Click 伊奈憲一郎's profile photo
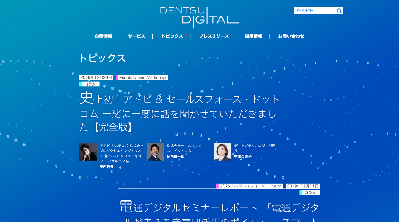This screenshot has height=222, width=399. 155,152
